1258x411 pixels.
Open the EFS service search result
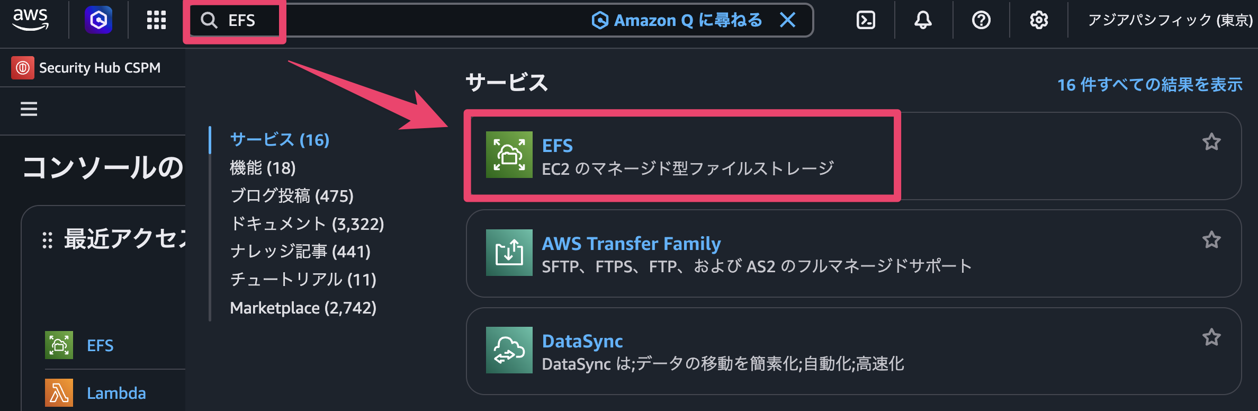(557, 146)
